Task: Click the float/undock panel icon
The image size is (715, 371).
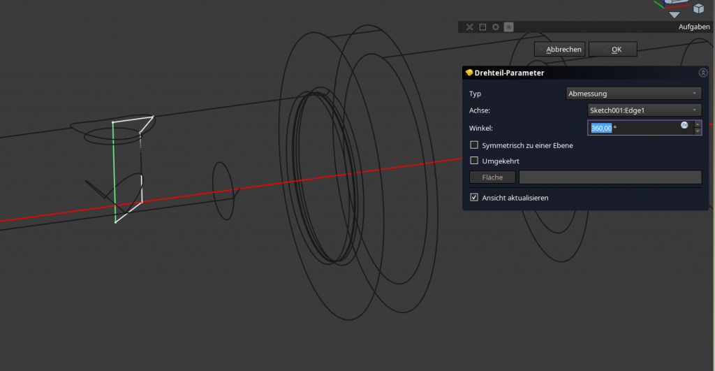Action: pos(482,27)
